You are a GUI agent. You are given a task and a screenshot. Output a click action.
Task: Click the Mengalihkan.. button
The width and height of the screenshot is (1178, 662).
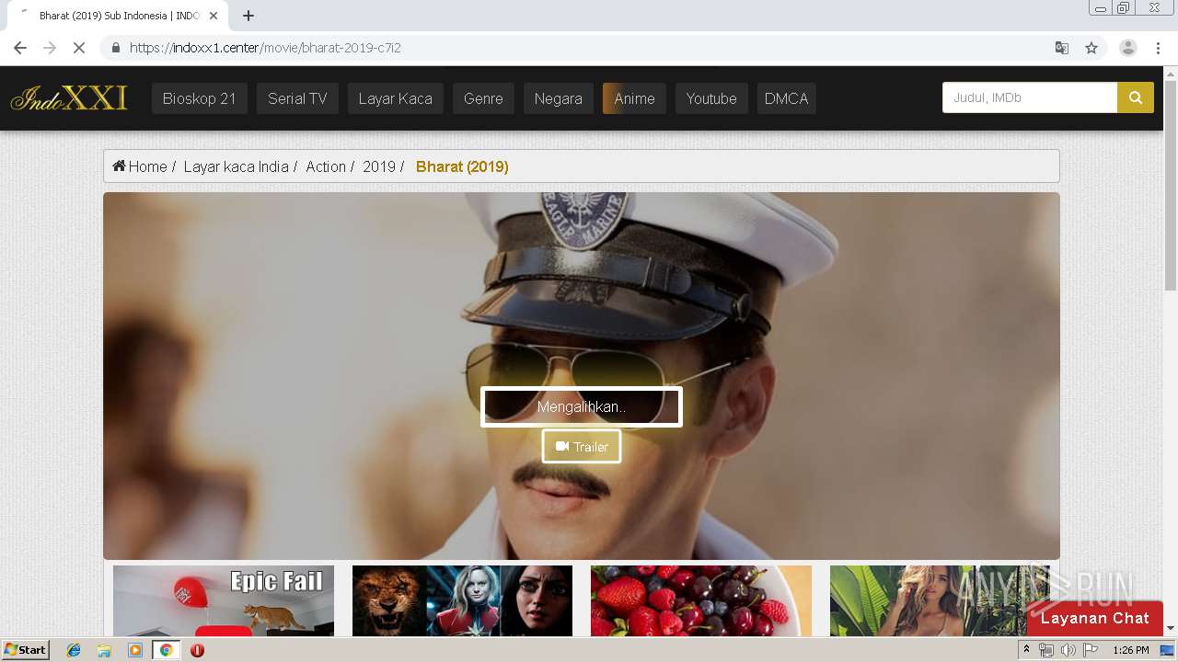pos(582,407)
